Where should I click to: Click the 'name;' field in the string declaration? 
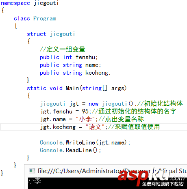tap(93, 65)
